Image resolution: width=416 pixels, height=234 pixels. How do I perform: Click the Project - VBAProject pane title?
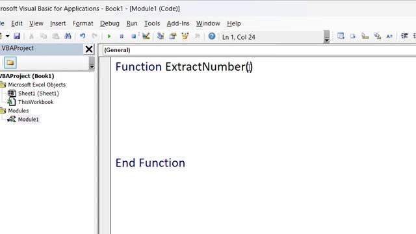click(18, 48)
